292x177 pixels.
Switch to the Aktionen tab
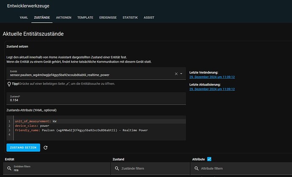pyautogui.click(x=63, y=17)
